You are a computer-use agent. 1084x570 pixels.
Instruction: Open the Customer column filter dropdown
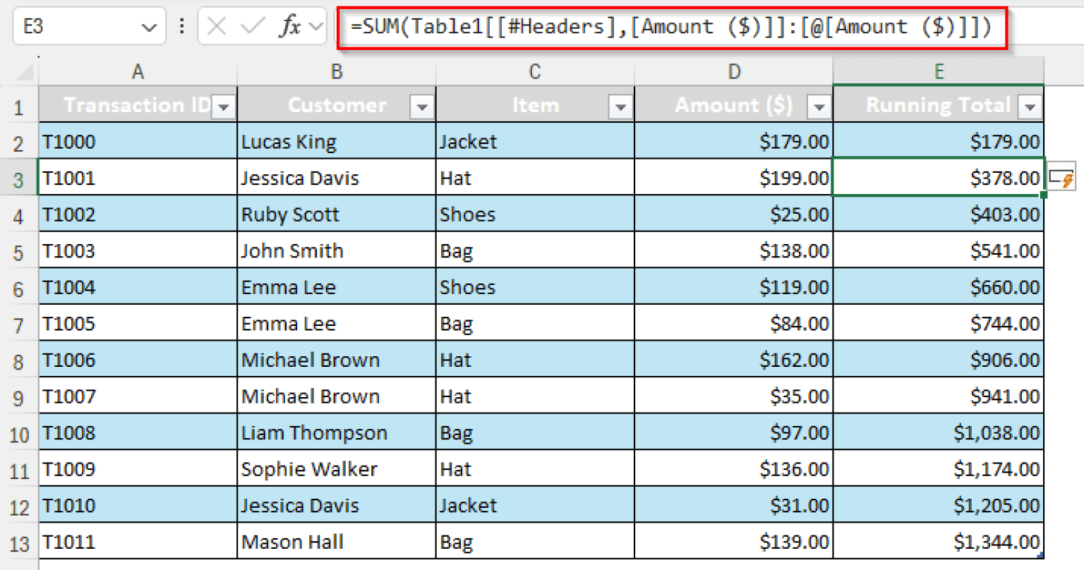(x=422, y=107)
